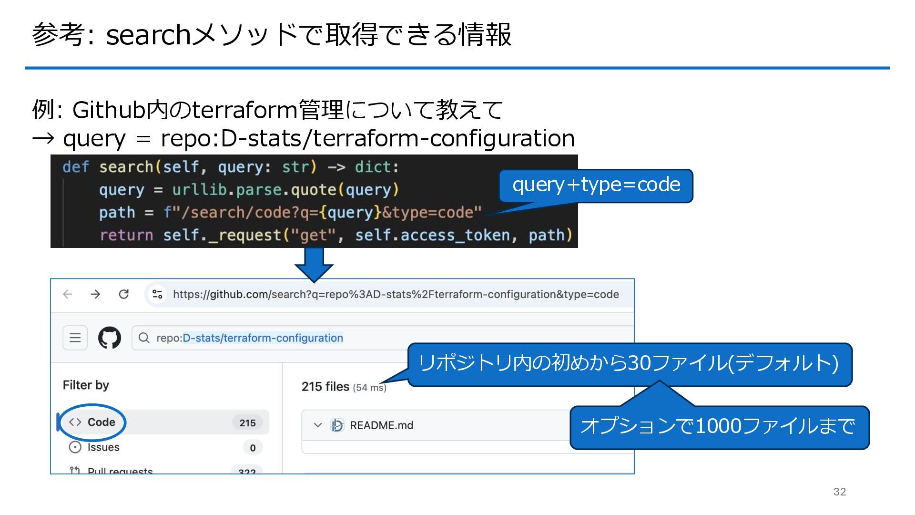Open the README.md file link
The height and width of the screenshot is (515, 915).
pyautogui.click(x=381, y=425)
